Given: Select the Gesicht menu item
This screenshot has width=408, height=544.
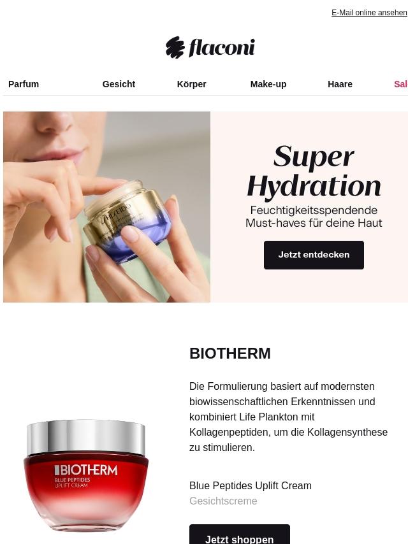Looking at the screenshot, I should [x=119, y=84].
